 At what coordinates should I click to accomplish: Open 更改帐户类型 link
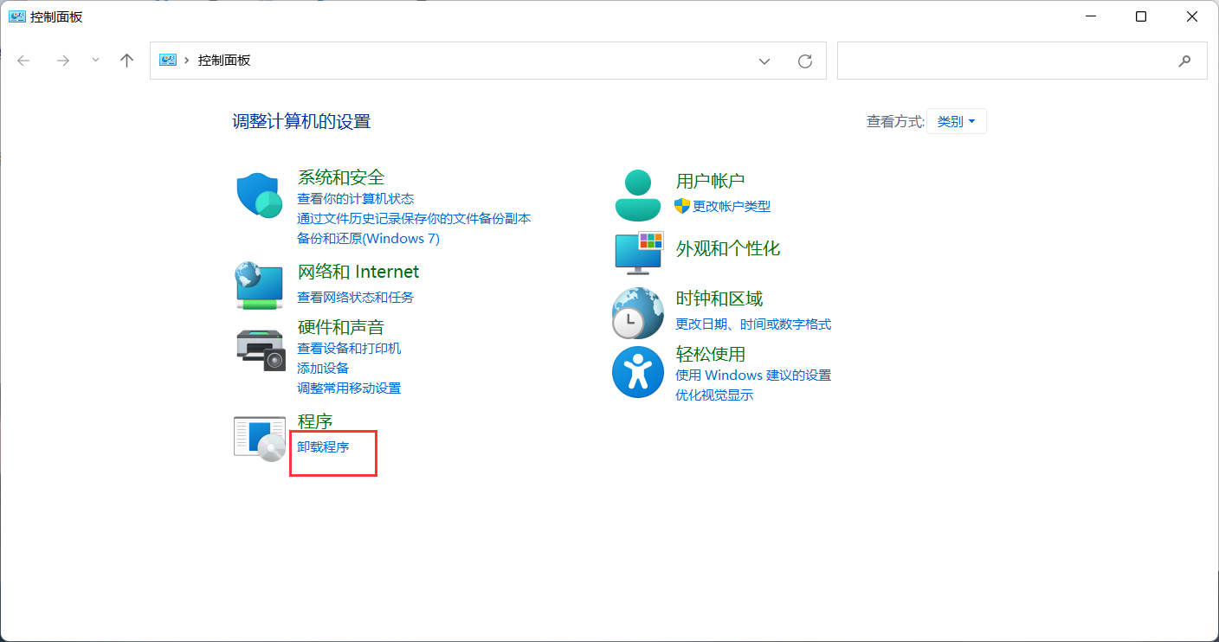tap(731, 206)
